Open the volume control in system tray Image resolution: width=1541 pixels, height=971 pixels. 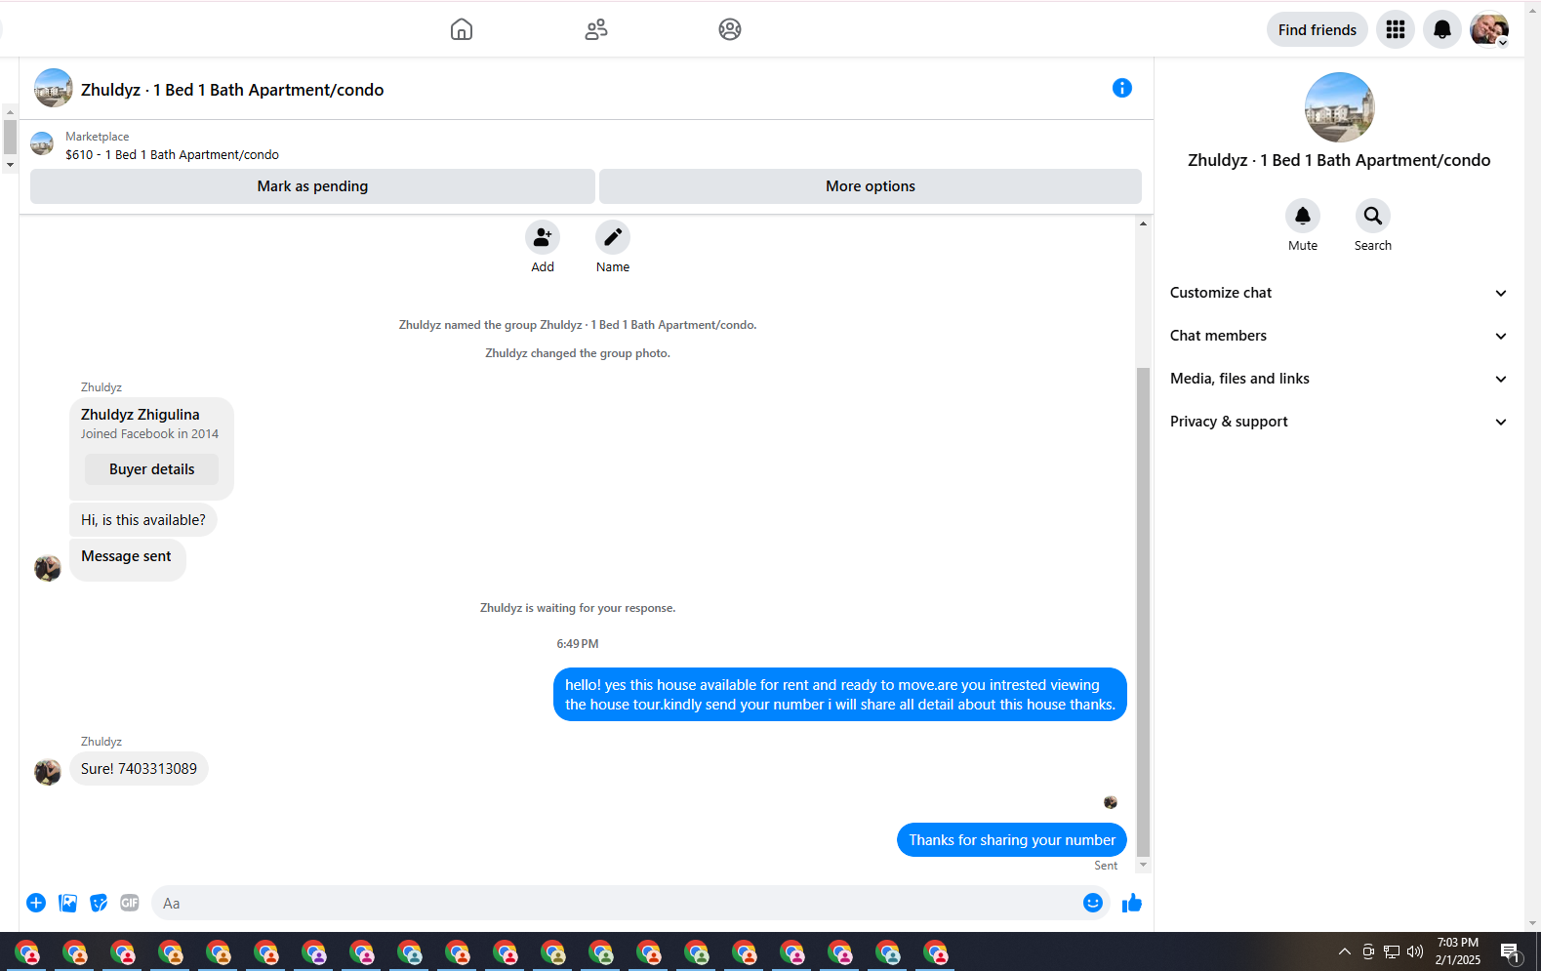(x=1415, y=951)
